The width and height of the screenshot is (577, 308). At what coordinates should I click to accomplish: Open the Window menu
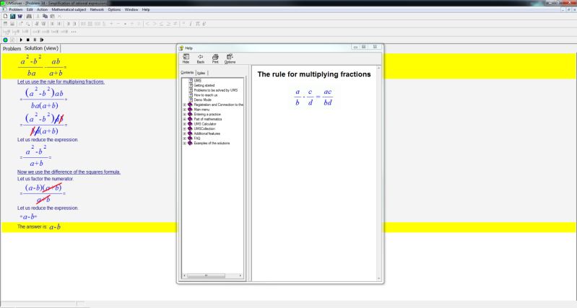[131, 9]
